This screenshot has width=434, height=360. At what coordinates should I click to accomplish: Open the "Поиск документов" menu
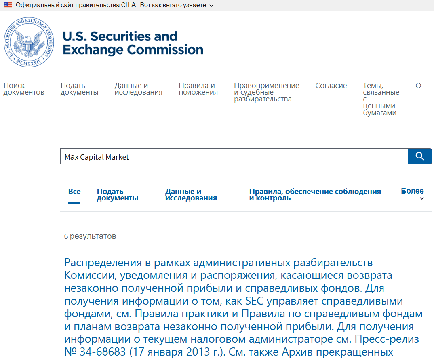pos(24,89)
